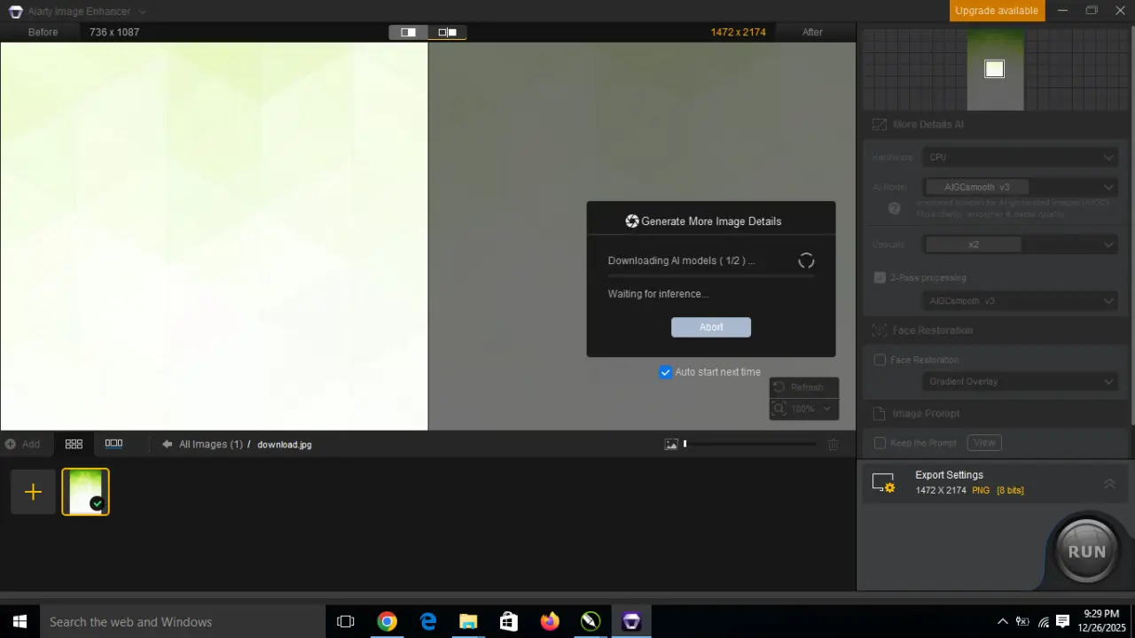This screenshot has height=638, width=1135.
Task: Open the Action Center notifications icon
Action: 1062,621
